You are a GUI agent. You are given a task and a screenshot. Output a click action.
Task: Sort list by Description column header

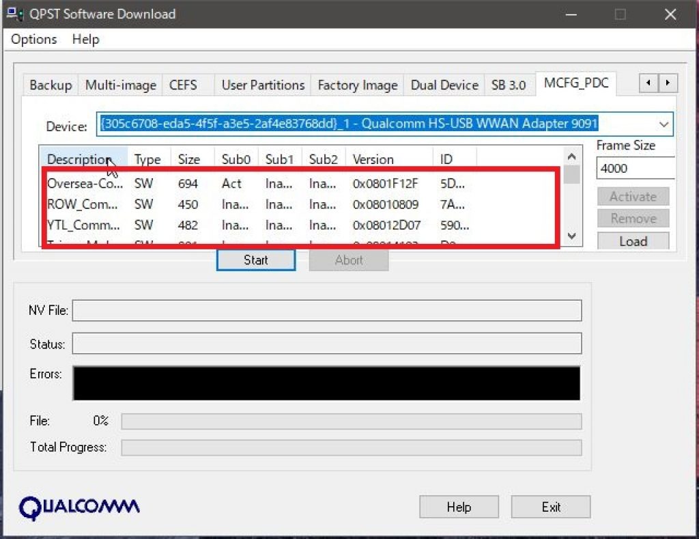point(79,159)
